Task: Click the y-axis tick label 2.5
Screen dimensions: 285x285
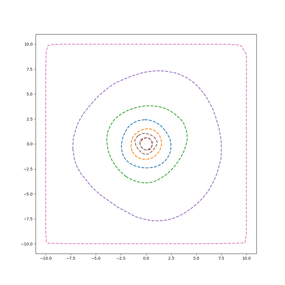Action: pyautogui.click(x=30, y=119)
